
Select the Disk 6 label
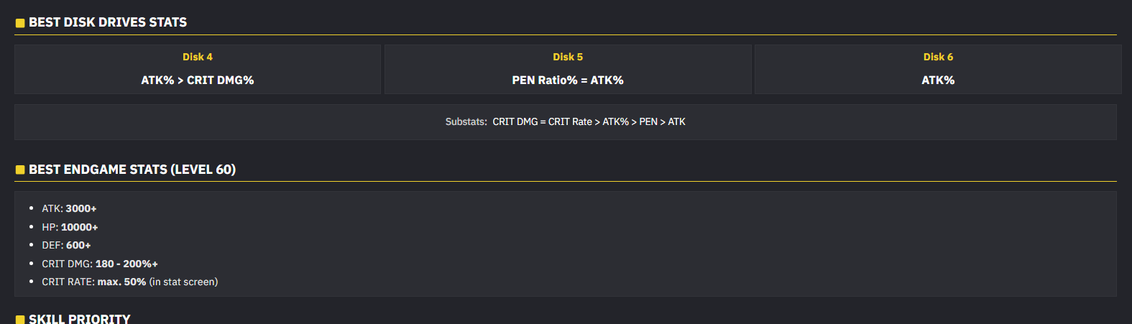pos(938,57)
